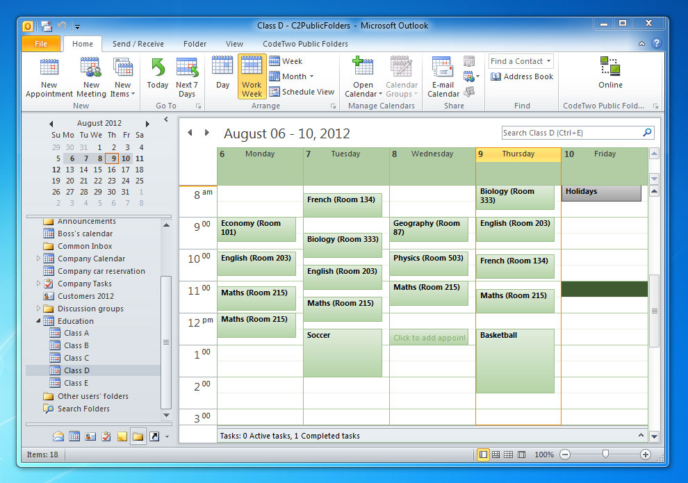Viewport: 688px width, 483px height.
Task: Show the Next 7 Days
Action: (x=187, y=78)
